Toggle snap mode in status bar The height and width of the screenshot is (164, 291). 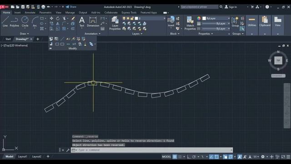point(180,157)
